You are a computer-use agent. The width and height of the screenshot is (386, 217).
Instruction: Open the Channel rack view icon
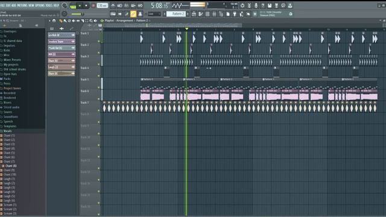tap(207, 14)
